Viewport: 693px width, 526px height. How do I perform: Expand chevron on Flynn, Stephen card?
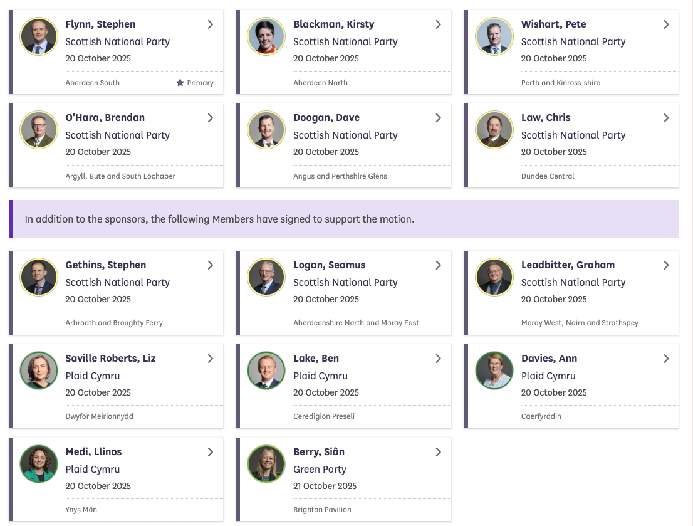(211, 24)
